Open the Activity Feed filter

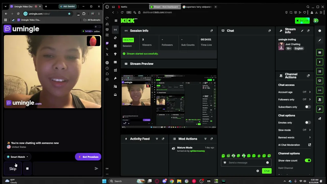point(157,139)
